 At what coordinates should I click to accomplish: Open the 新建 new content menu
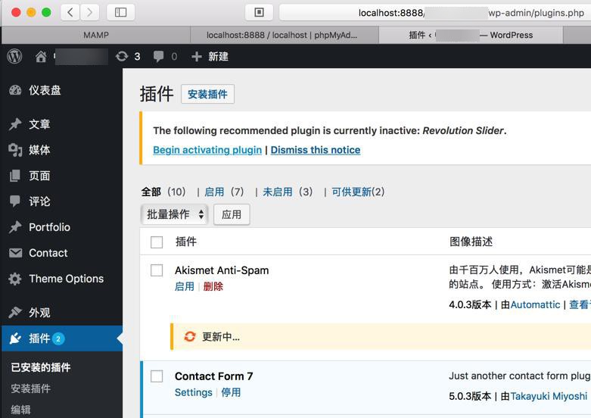click(210, 56)
